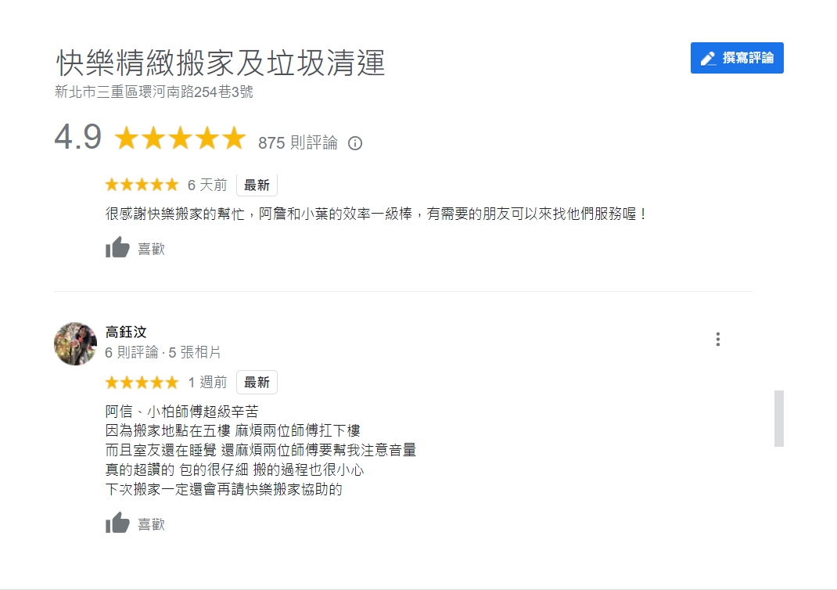Screen dimensions: 837x590
Task: Open 高鈺汶's 6 則評論 · 5 張相片 info
Action: tap(163, 352)
